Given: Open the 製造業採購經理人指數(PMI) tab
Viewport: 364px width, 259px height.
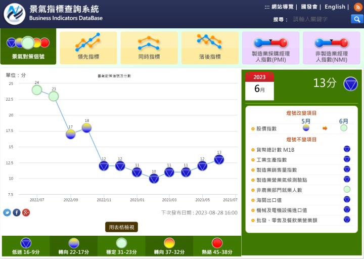Looking at the screenshot, I should click(x=270, y=48).
